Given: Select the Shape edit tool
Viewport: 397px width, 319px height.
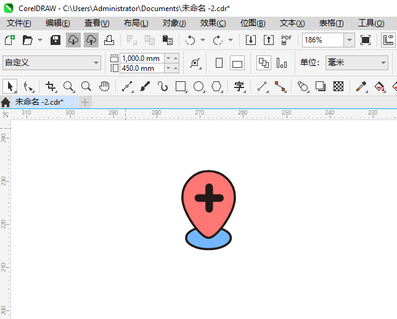Looking at the screenshot, I should (28, 86).
